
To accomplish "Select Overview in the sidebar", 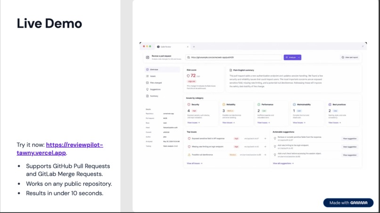I will coord(162,70).
